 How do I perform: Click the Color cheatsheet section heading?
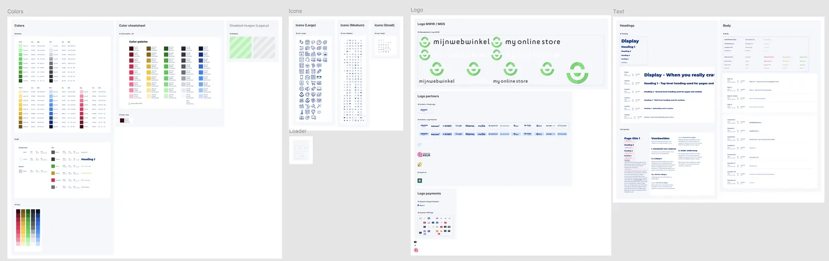click(x=132, y=25)
